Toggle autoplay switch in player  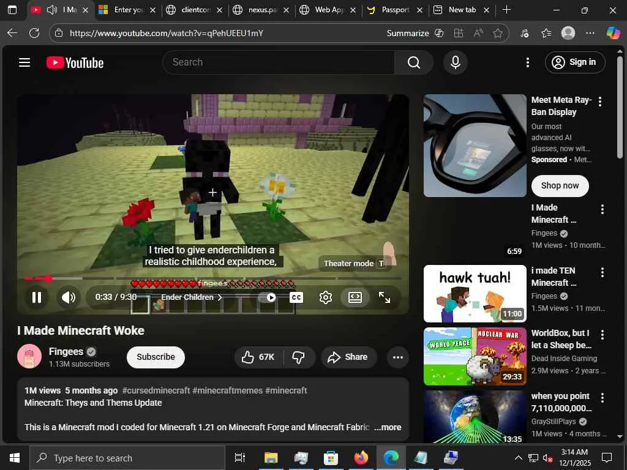(268, 297)
